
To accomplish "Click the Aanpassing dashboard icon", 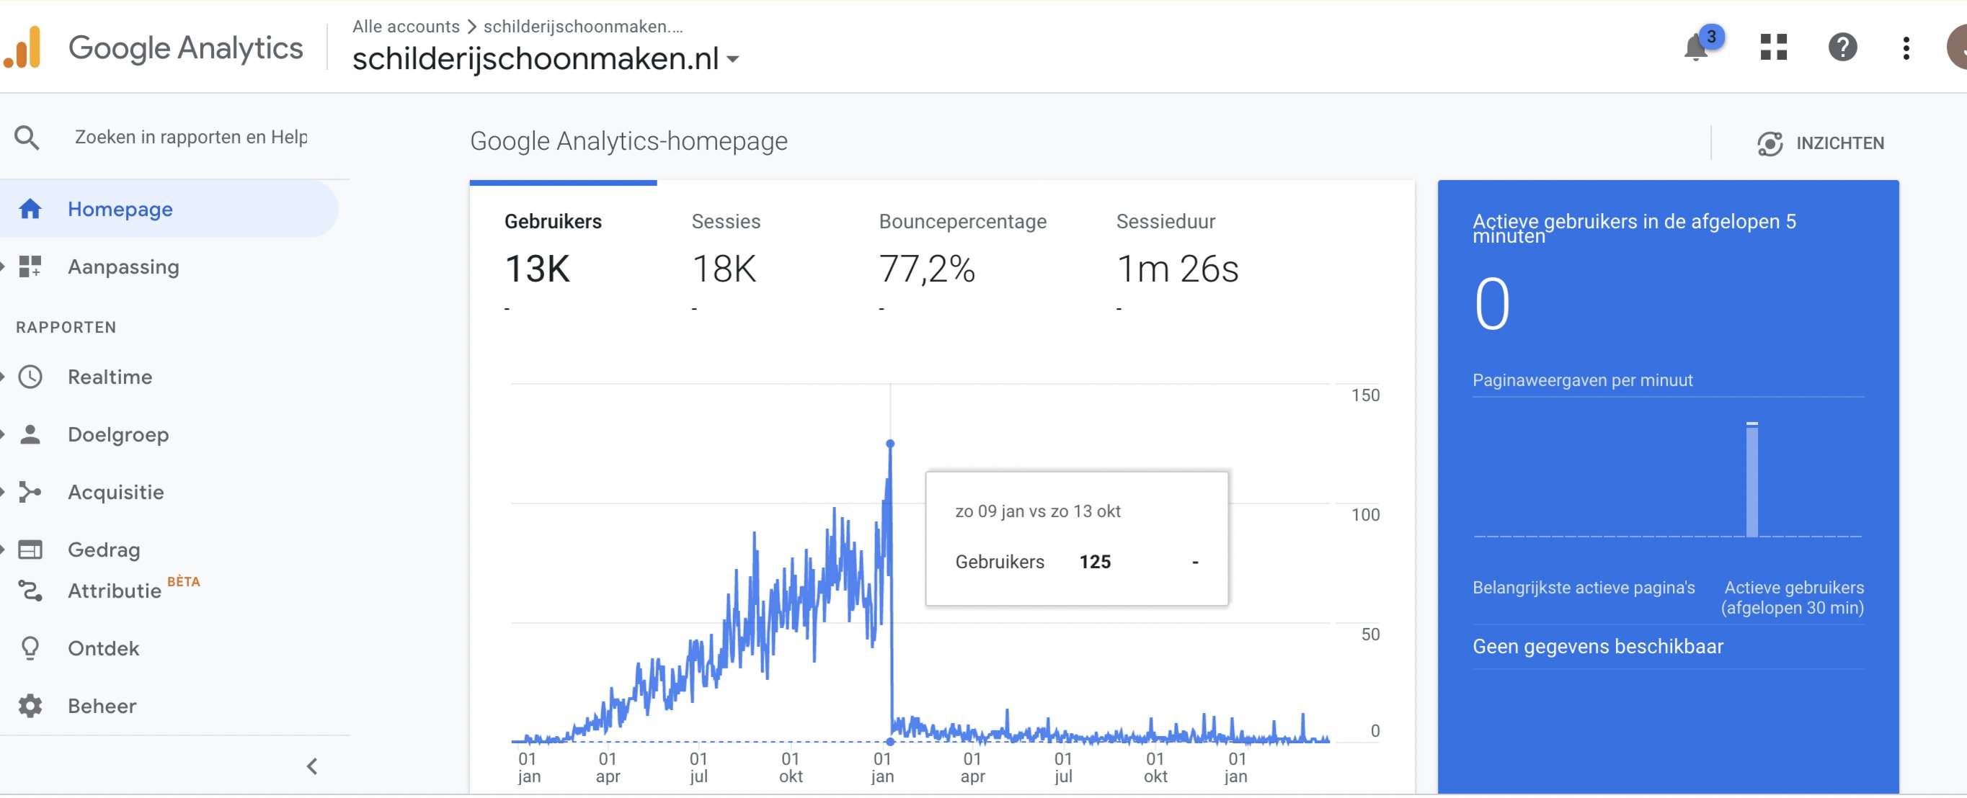I will click(x=30, y=267).
